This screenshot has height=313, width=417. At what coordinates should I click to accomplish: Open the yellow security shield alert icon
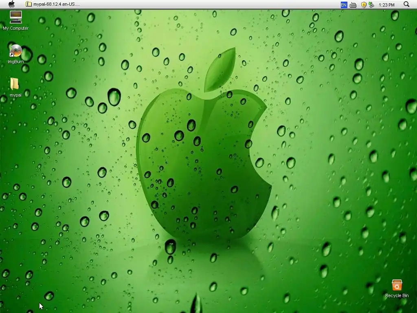click(x=364, y=5)
